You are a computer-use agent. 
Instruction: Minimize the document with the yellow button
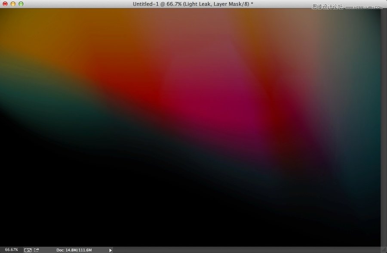tap(13, 4)
